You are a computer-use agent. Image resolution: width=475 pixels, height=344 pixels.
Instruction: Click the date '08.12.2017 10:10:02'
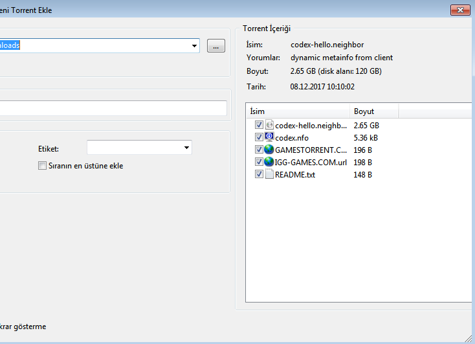click(x=322, y=87)
